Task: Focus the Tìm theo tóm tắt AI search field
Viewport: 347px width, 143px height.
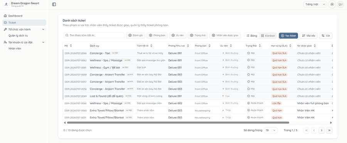Action: coord(94,35)
